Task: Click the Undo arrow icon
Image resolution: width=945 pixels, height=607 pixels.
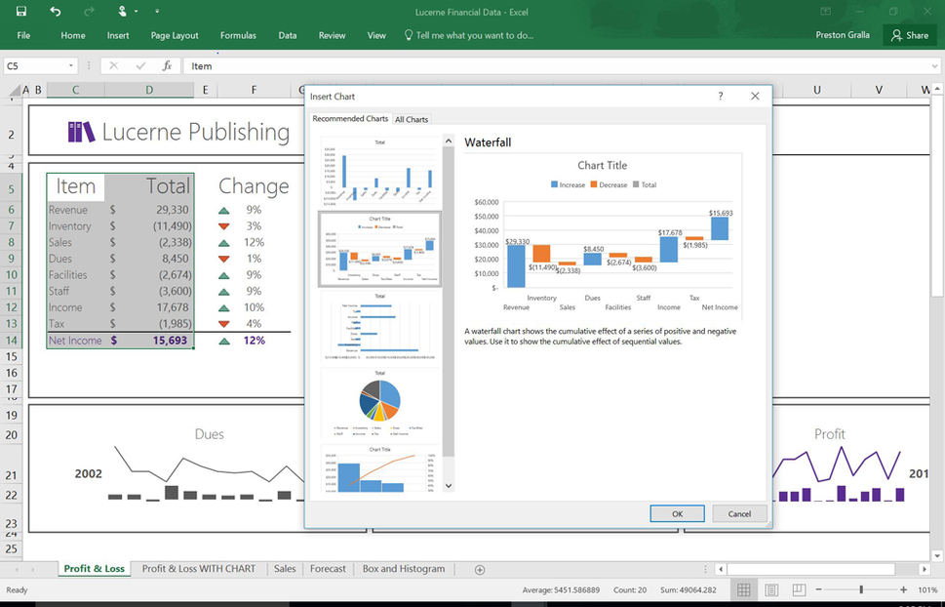Action: coord(56,11)
